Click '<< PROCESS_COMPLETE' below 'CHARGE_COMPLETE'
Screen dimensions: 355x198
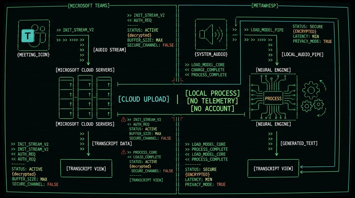tap(206, 75)
